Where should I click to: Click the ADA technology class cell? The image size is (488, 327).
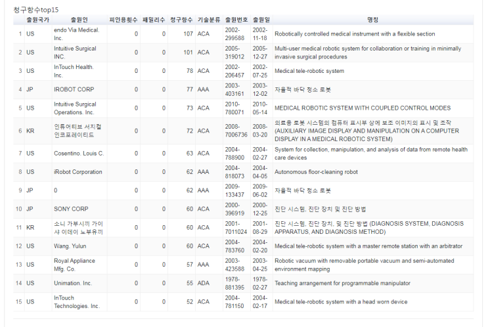(203, 283)
